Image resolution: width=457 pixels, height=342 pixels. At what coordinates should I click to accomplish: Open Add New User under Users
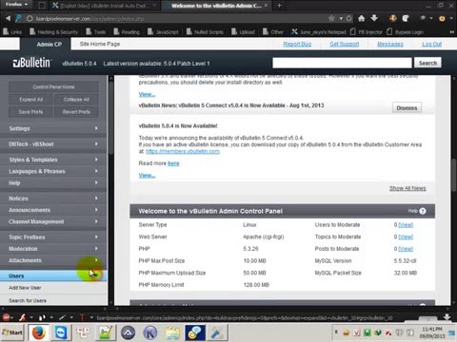point(25,288)
